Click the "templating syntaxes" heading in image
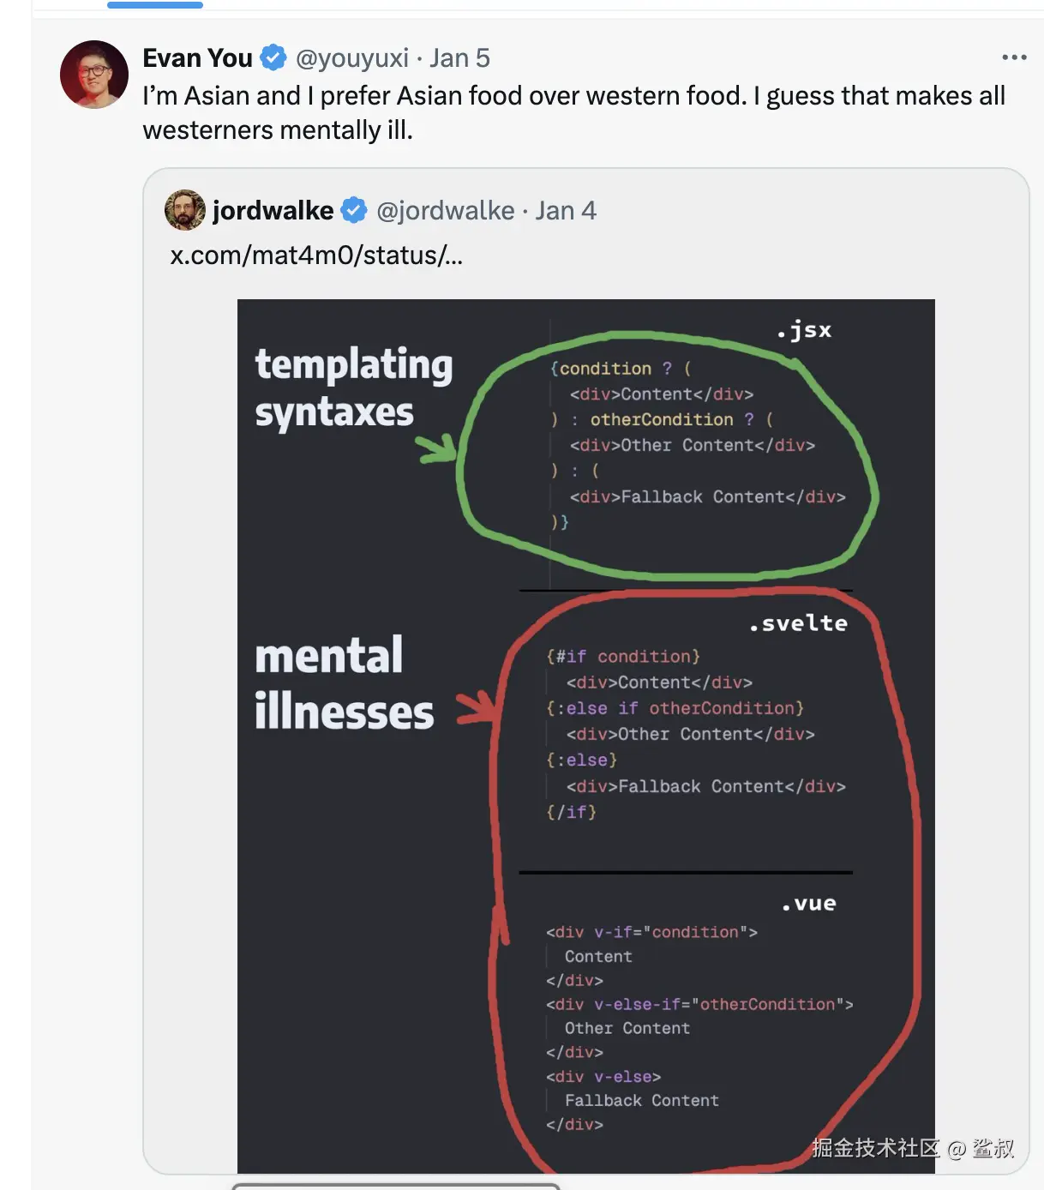The width and height of the screenshot is (1044, 1190). point(353,388)
